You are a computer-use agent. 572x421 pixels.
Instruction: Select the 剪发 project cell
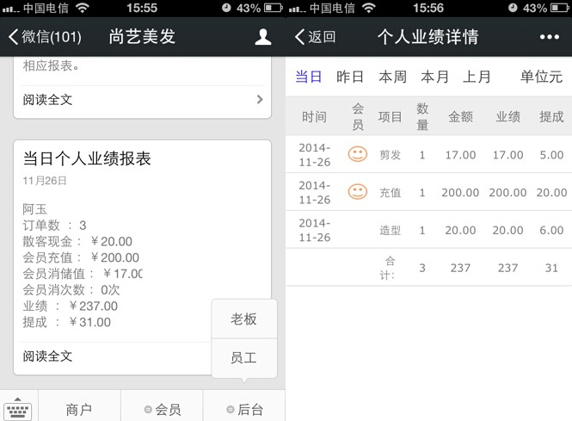click(x=390, y=155)
